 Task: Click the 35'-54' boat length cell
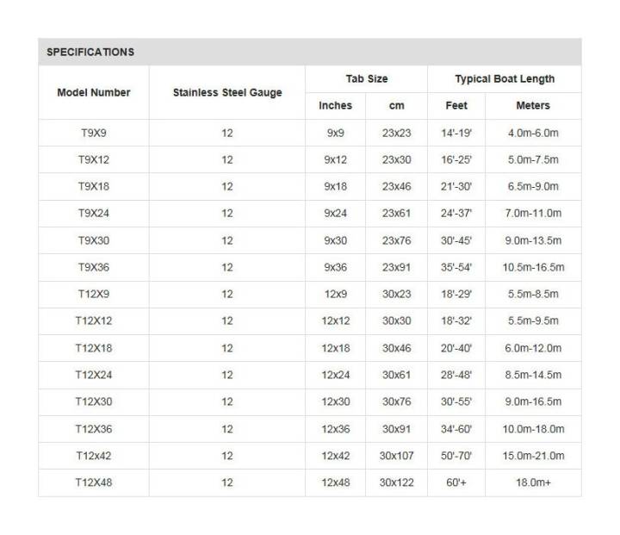(x=456, y=268)
